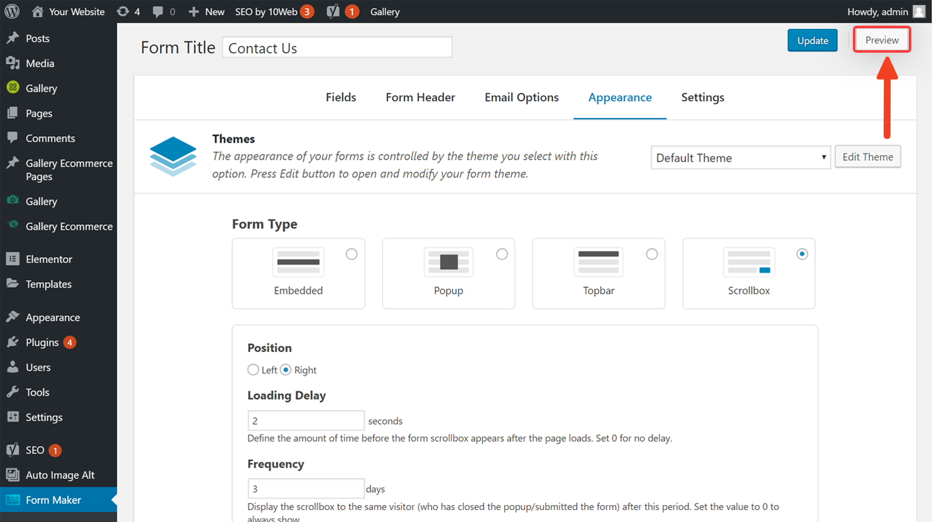Choose Right position radio button

click(x=286, y=370)
